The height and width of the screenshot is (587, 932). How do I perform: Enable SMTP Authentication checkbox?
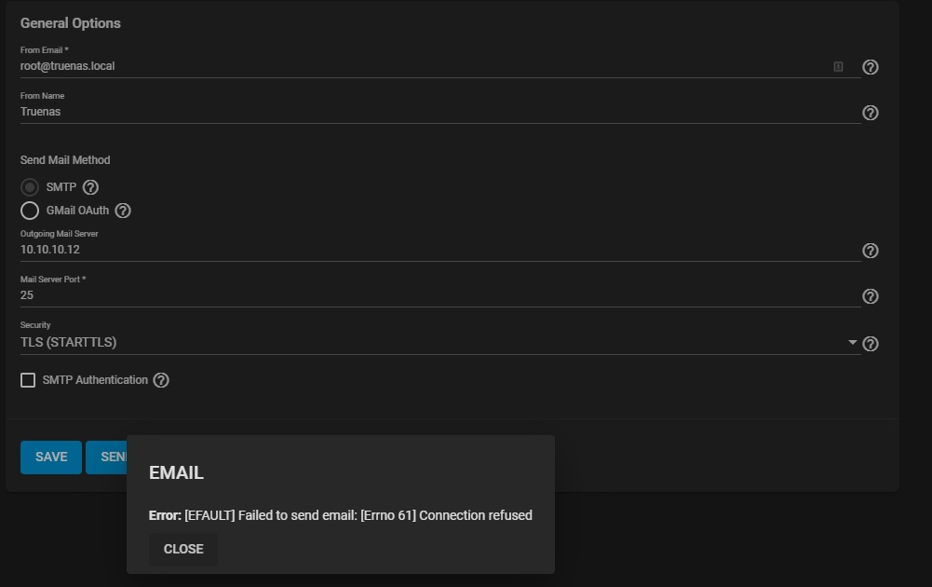tap(28, 380)
